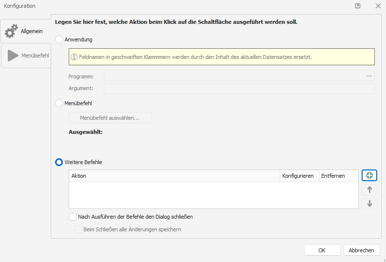This screenshot has height=262, width=386.
Task: Click into the Argument input field
Action: 239,89
